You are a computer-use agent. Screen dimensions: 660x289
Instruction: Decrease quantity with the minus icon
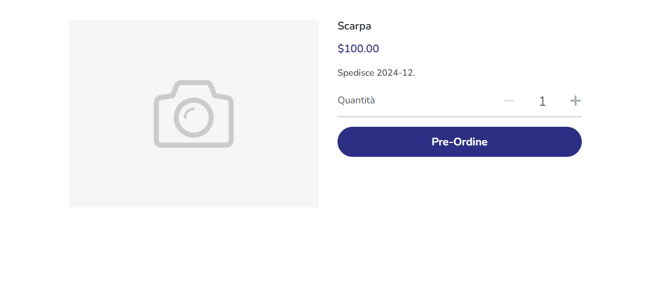click(510, 101)
